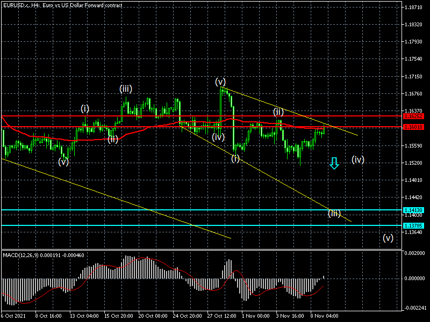The height and width of the screenshot is (322, 430).
Task: Select the (iii) wave label near 1.14130 line
Action: (334, 214)
